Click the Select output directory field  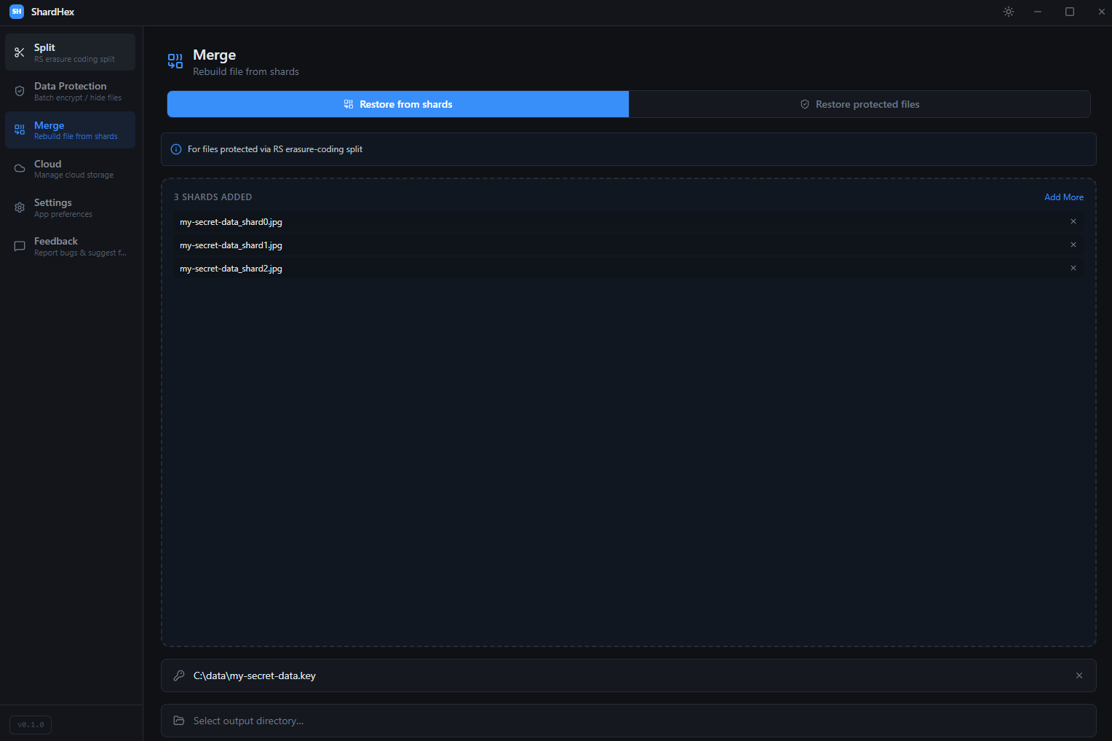(x=628, y=721)
